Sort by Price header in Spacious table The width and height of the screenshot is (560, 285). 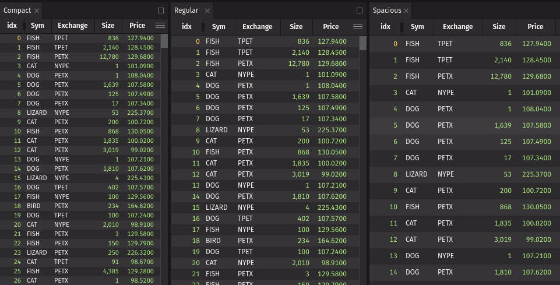535,27
